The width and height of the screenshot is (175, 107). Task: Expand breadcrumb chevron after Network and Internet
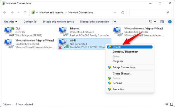[66, 12]
